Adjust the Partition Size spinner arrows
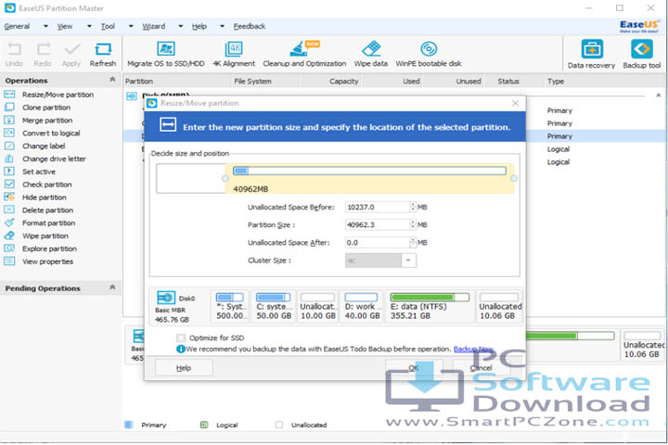This screenshot has height=445, width=668. click(413, 225)
